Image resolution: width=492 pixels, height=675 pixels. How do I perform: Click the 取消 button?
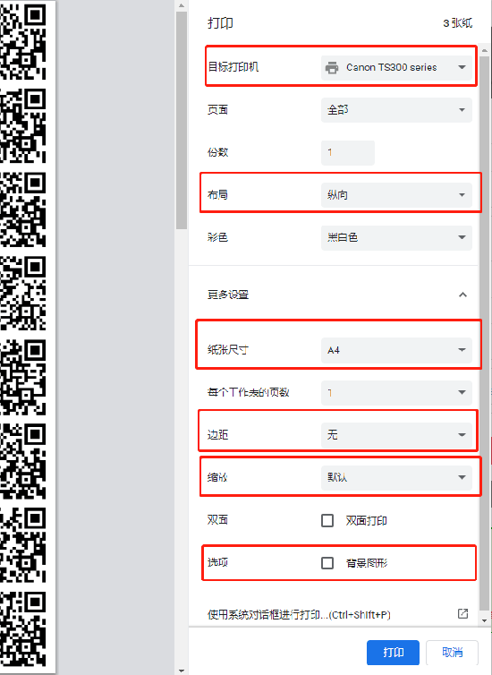tap(452, 653)
